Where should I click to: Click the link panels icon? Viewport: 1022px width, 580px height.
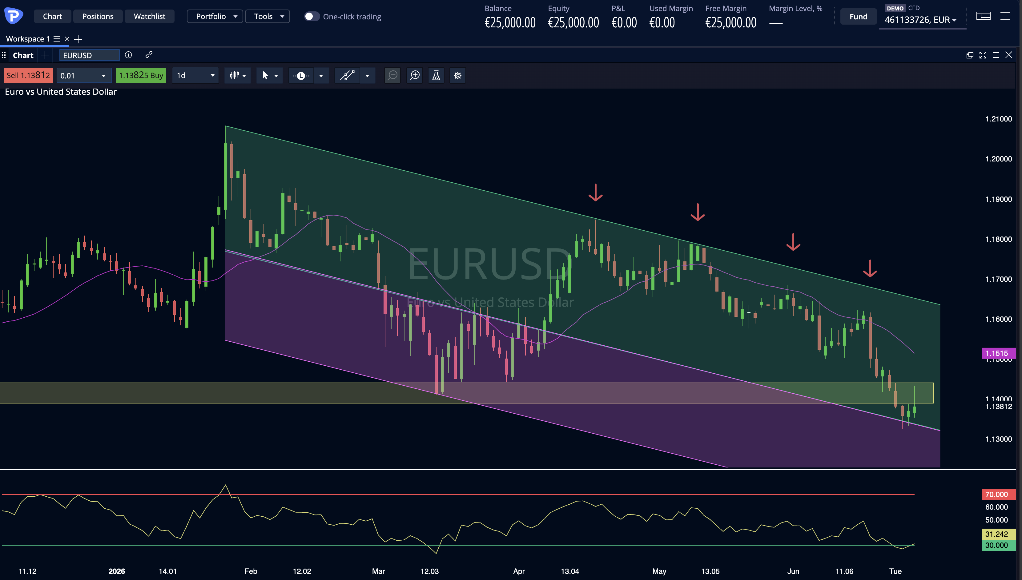pyautogui.click(x=149, y=54)
